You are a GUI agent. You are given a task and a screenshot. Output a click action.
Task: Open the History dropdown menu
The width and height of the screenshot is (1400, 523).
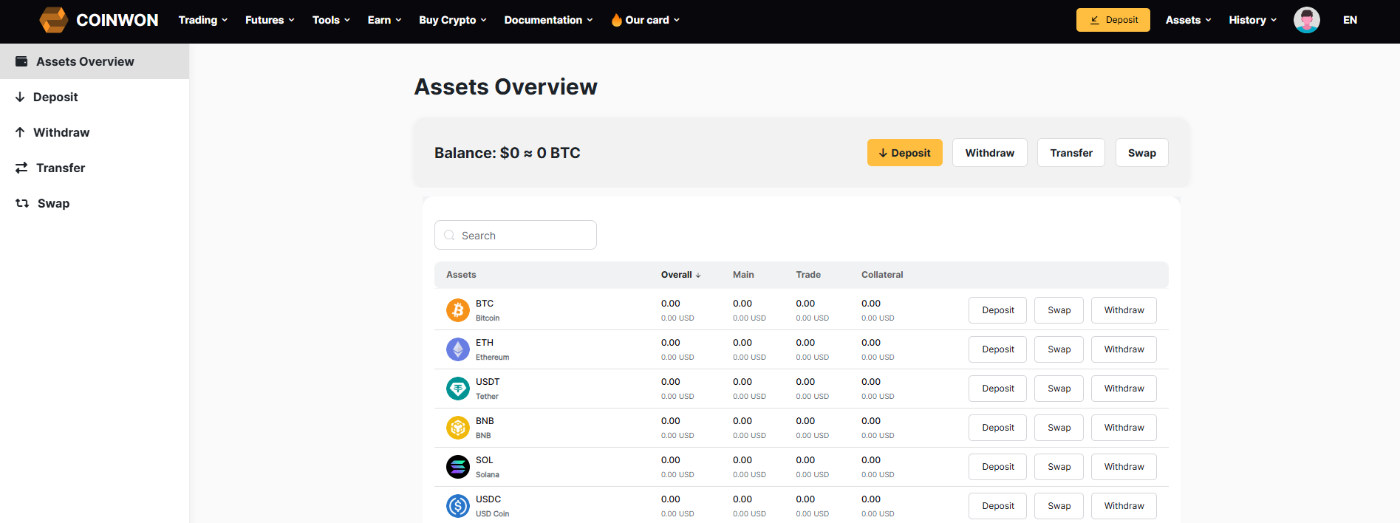click(1252, 20)
